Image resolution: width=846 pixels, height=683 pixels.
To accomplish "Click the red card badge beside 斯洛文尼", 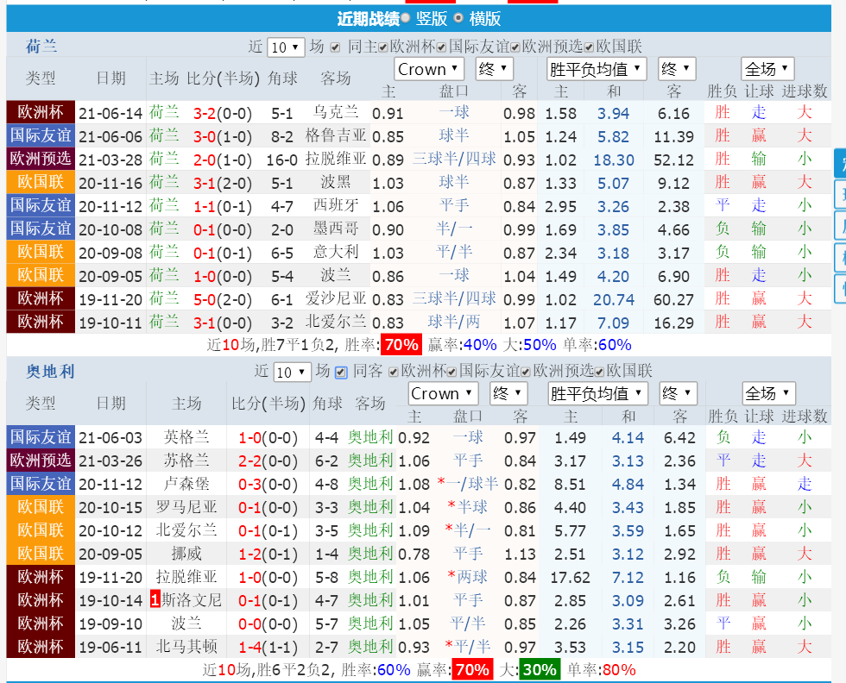I will [x=155, y=599].
